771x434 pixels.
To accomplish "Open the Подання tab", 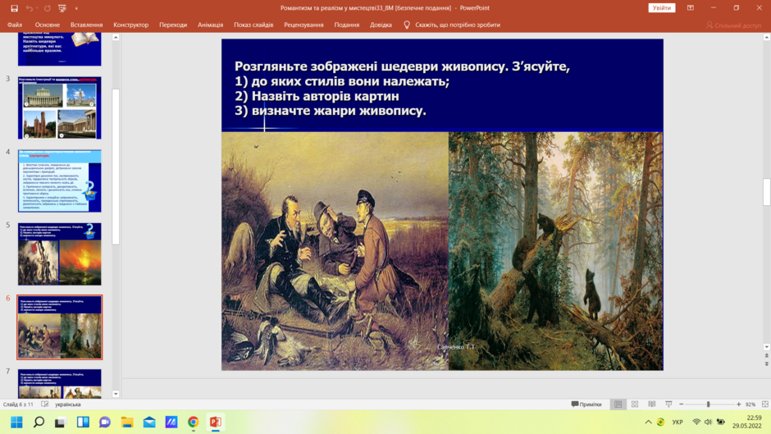I will tap(347, 25).
